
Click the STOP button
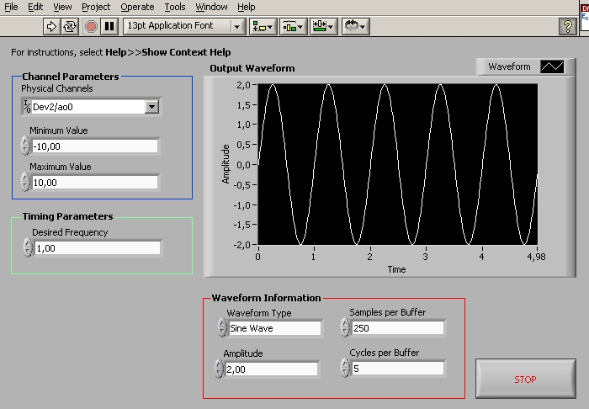[525, 380]
